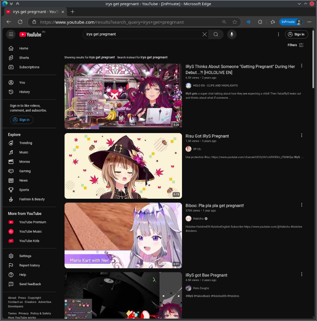Open Edge Settings and more menu

309,22
